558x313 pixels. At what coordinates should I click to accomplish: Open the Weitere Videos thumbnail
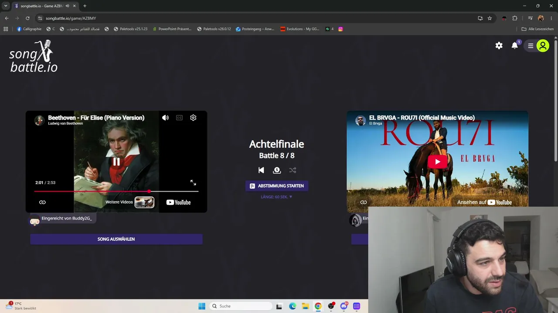(144, 202)
